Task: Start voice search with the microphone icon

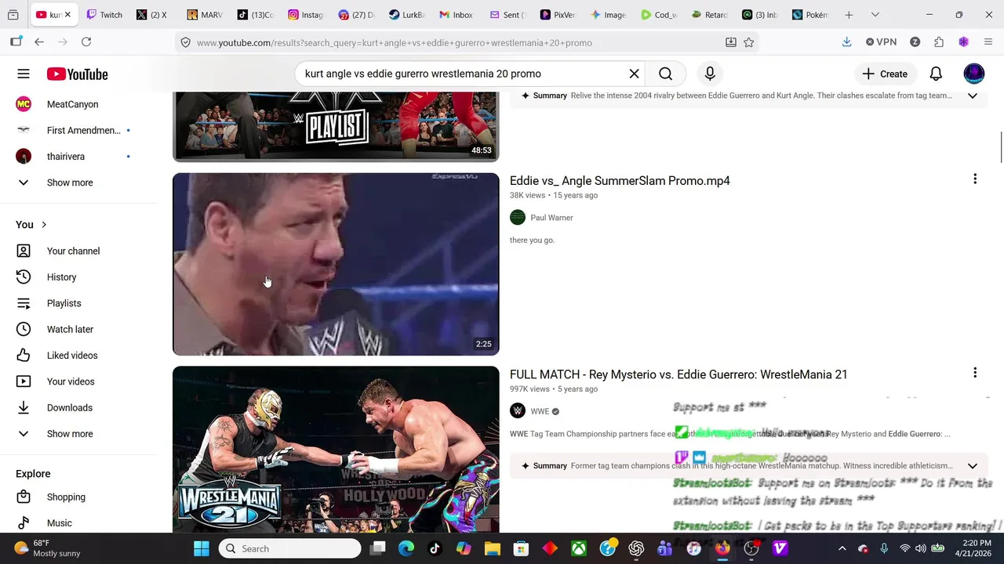Action: pos(710,74)
